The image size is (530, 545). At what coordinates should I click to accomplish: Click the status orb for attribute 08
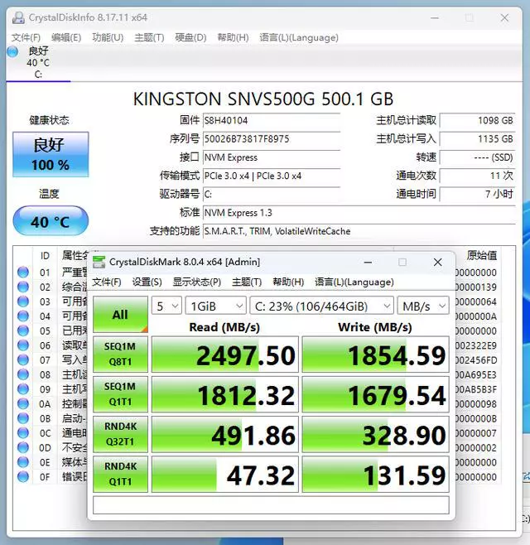[x=23, y=374]
